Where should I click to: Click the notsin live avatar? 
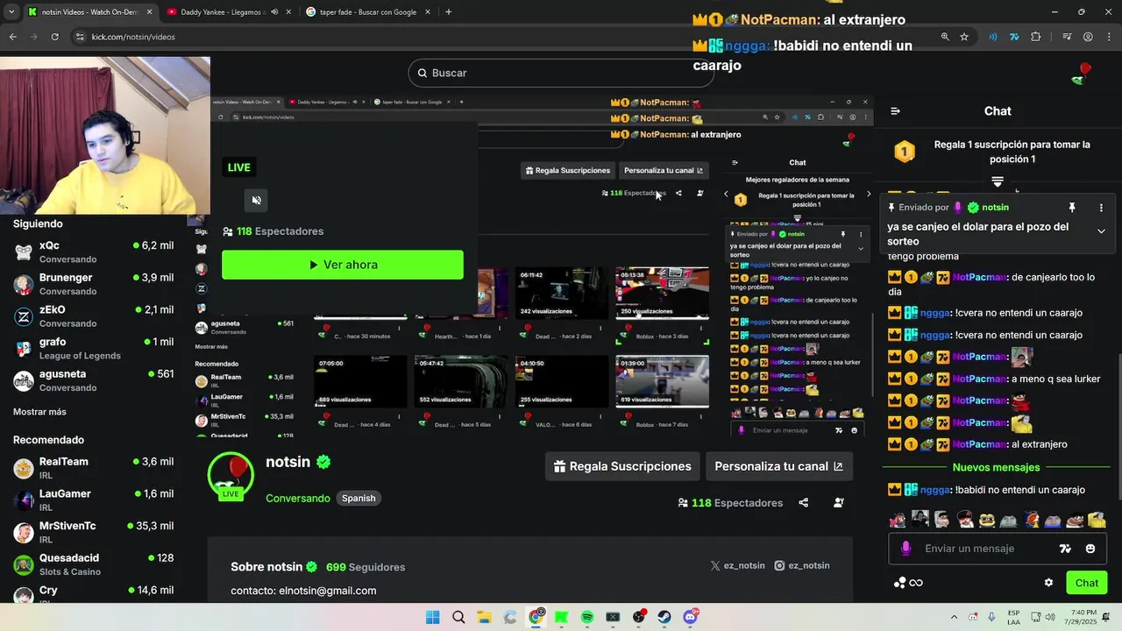(231, 476)
